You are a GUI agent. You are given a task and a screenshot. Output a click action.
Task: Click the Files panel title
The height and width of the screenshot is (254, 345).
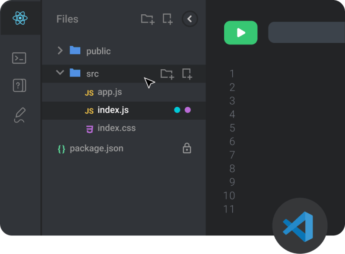67,19
